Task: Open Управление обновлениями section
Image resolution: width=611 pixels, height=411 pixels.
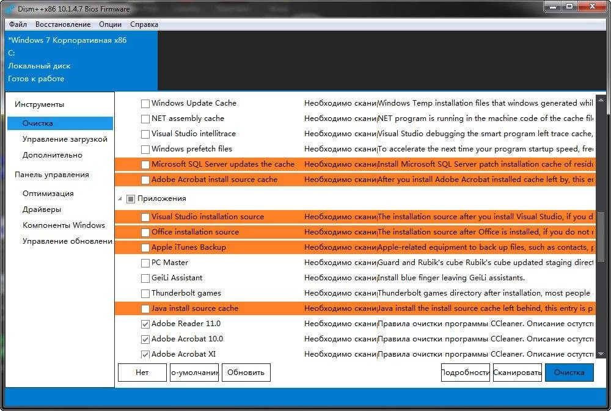Action: pos(67,241)
